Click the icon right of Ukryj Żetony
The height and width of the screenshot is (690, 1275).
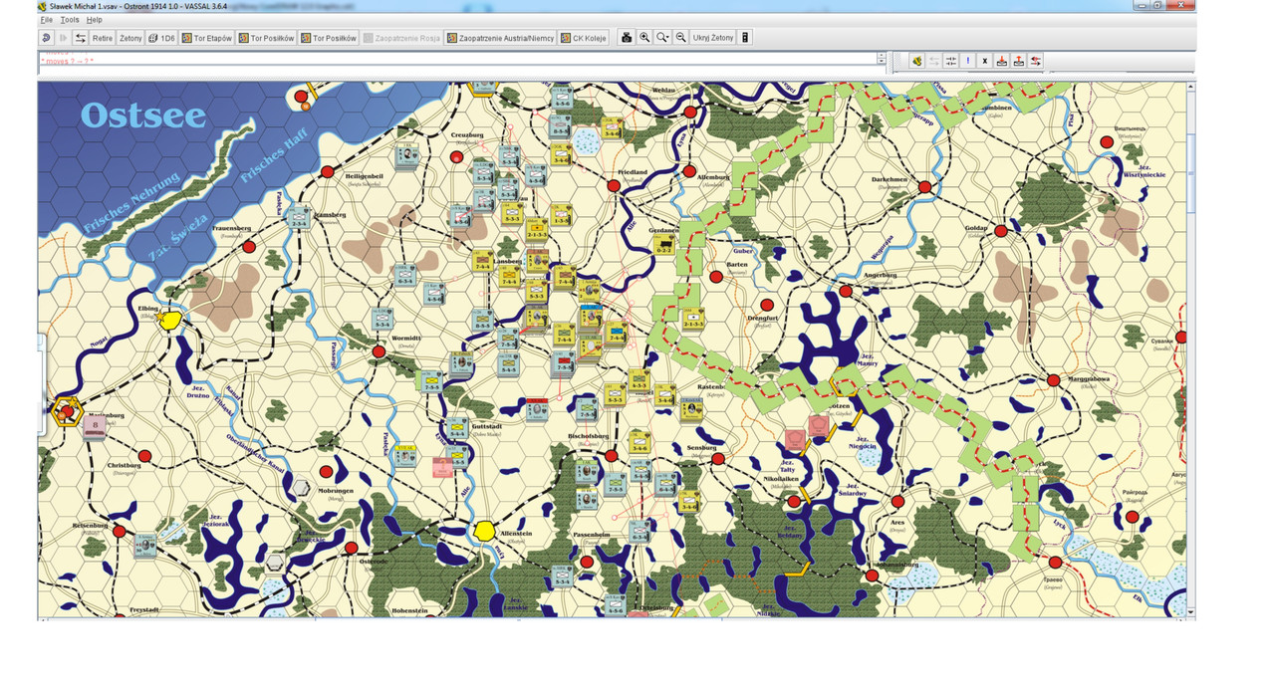point(744,38)
